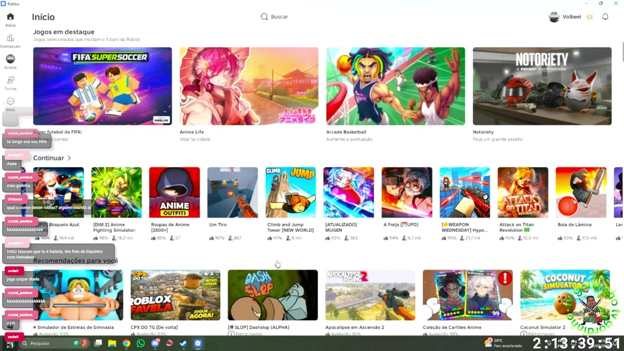The image size is (624, 351).
Task: Open Steam from the taskbar
Action: click(183, 343)
